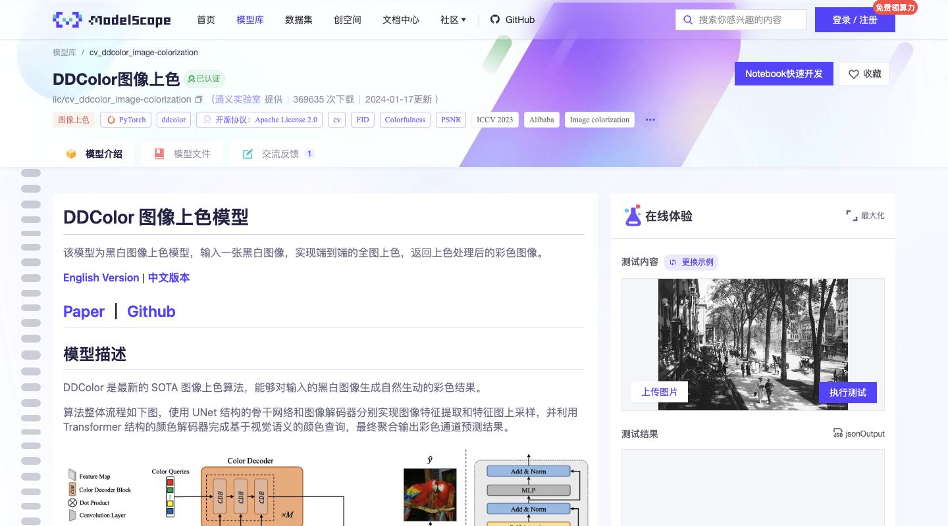Click the 369635 次下载 download count
The image size is (948, 526).
pyautogui.click(x=324, y=99)
